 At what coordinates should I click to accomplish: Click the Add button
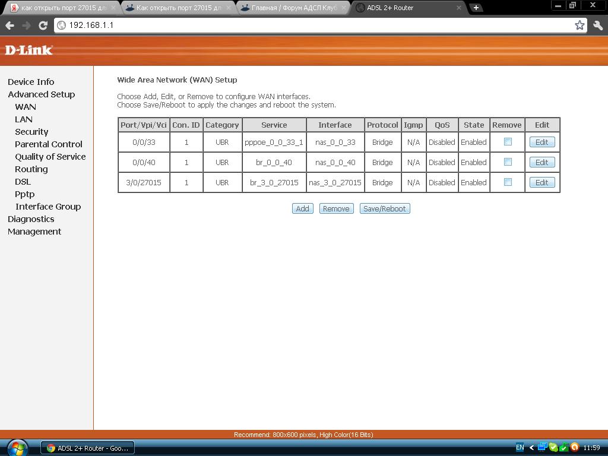[302, 208]
